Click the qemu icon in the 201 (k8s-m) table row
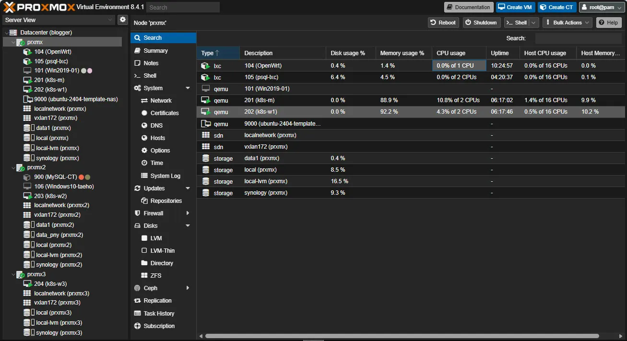627x341 pixels. (x=206, y=100)
